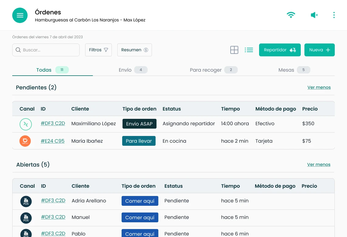
Task: Click the price $350
Action: (x=308, y=123)
